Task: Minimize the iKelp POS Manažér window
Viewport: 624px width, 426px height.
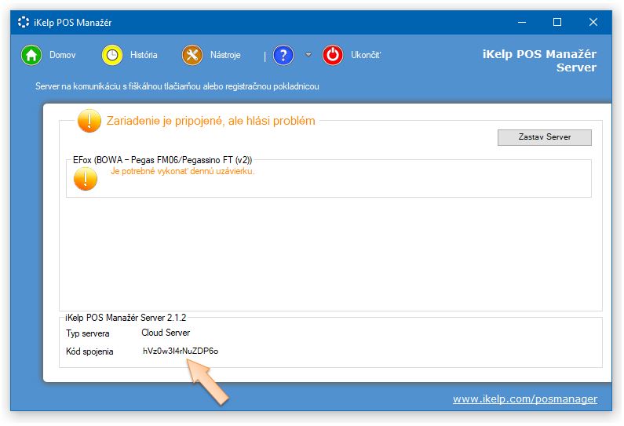Action: 520,22
